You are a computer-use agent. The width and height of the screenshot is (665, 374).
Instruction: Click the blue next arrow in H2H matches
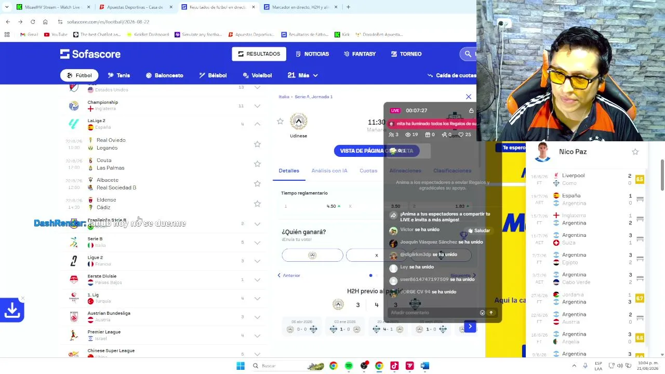pyautogui.click(x=470, y=327)
